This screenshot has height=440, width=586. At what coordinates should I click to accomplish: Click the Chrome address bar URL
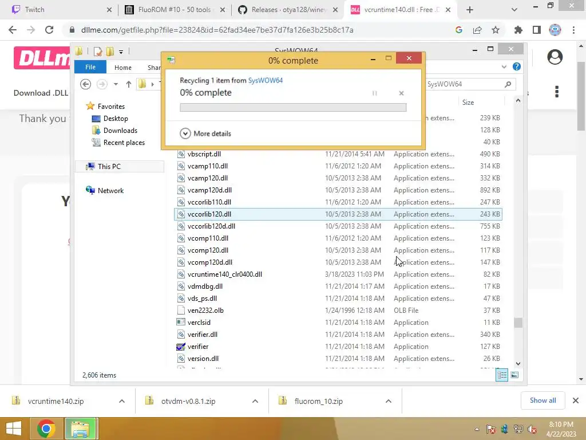[217, 30]
